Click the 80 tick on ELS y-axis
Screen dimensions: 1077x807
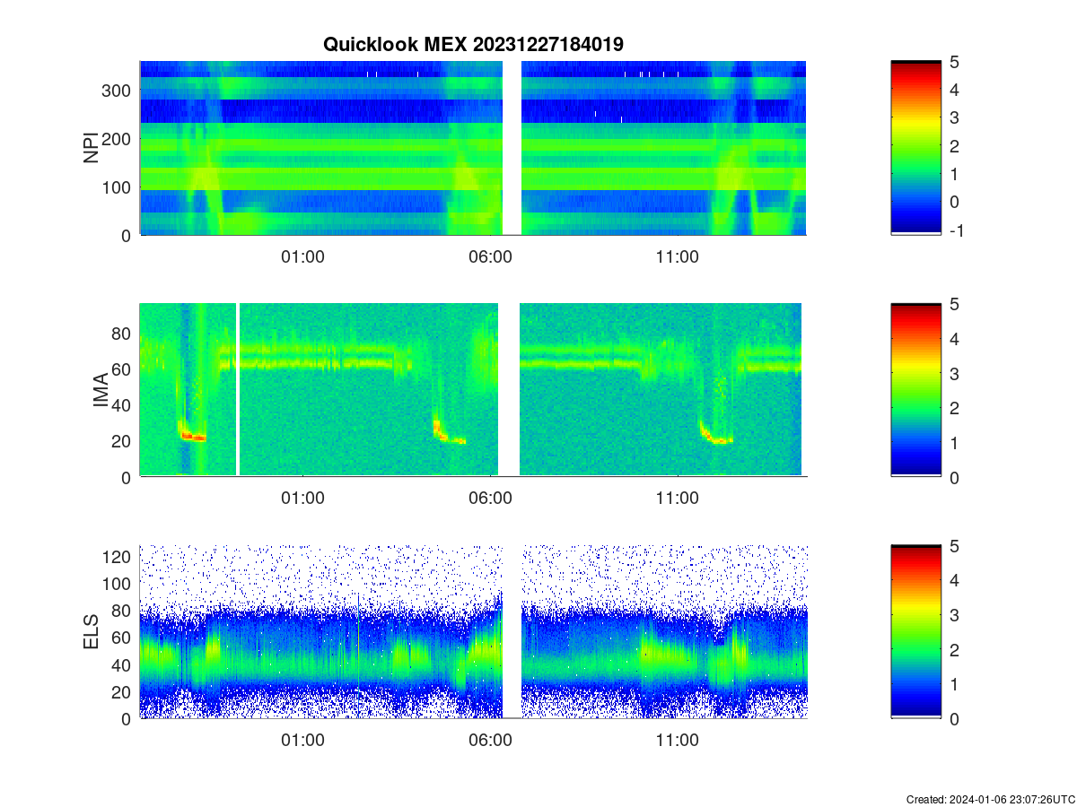tap(123, 611)
